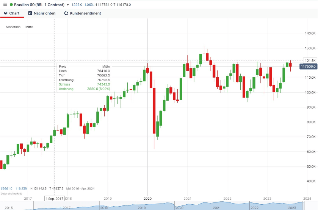Screen dimensions: 318x210
Task: Click the Tief 70692.5 value in tooltip
Action: [103, 75]
